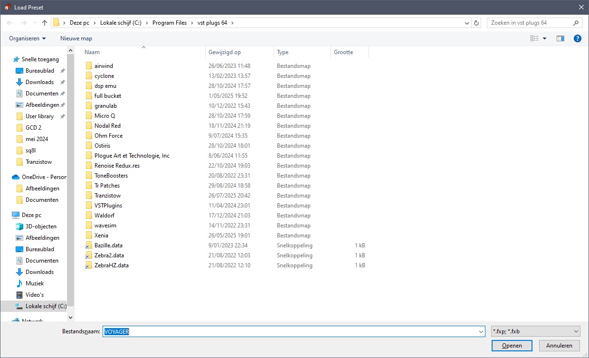Open recent locations dropdown arrow
This screenshot has height=358, width=589.
35,23
